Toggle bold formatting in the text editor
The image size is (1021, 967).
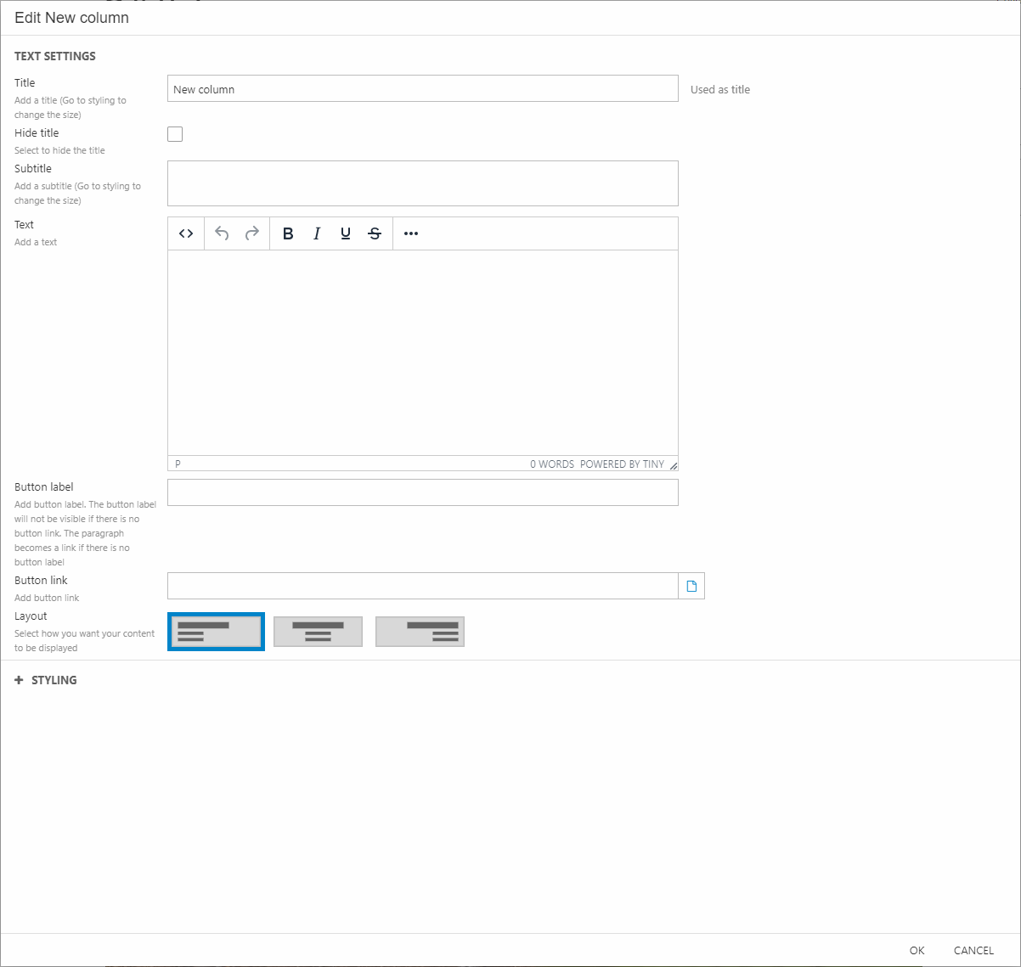tap(288, 233)
